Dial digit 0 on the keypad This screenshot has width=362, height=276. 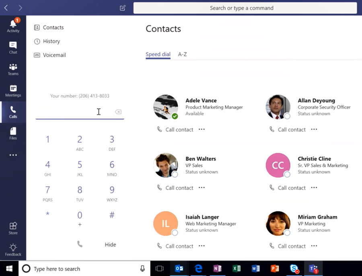pyautogui.click(x=80, y=218)
